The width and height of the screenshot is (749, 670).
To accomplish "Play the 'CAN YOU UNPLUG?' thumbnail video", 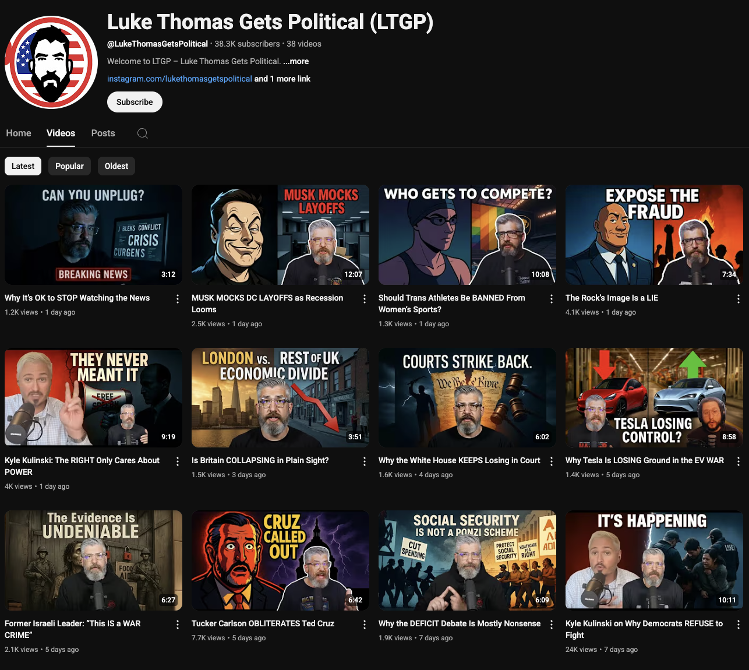I will pyautogui.click(x=93, y=235).
